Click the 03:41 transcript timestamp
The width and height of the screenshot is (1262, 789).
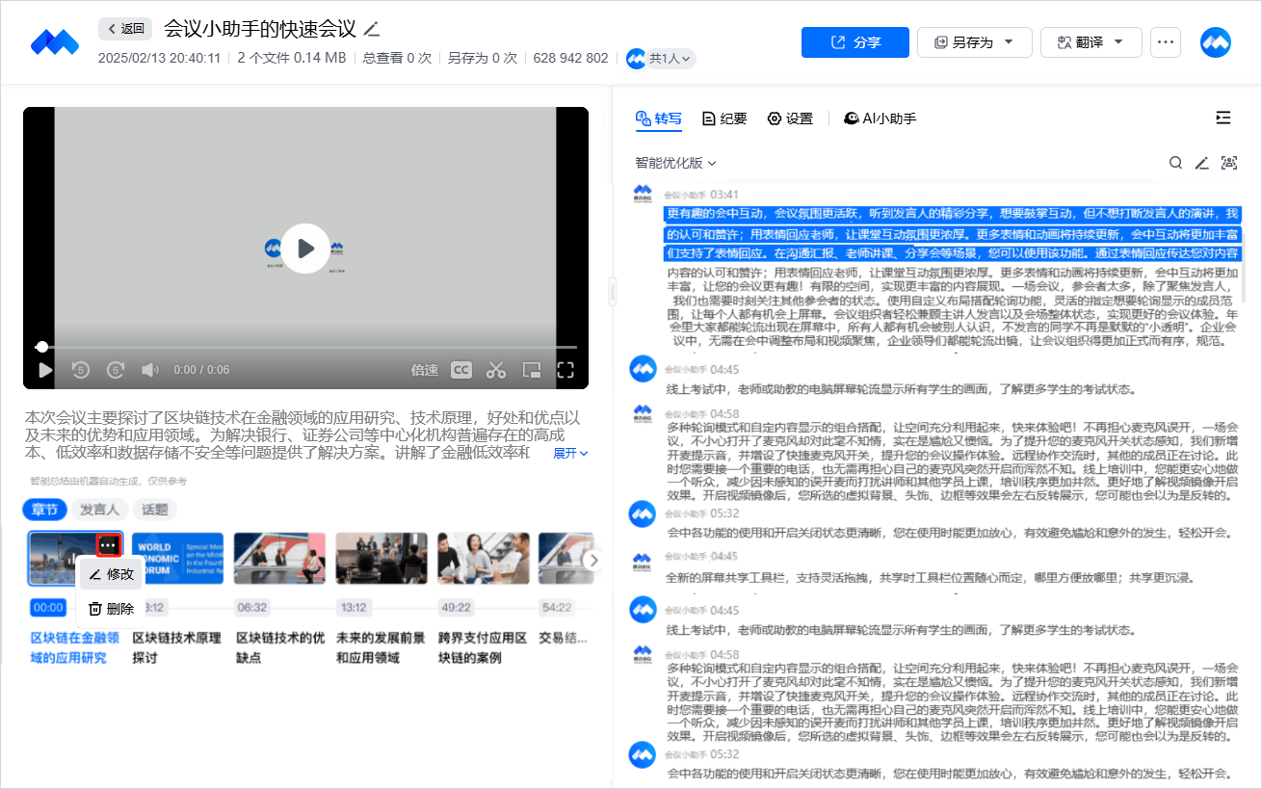[x=724, y=195]
